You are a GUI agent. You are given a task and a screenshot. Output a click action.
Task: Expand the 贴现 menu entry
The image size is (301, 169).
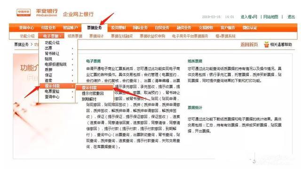[58, 59]
